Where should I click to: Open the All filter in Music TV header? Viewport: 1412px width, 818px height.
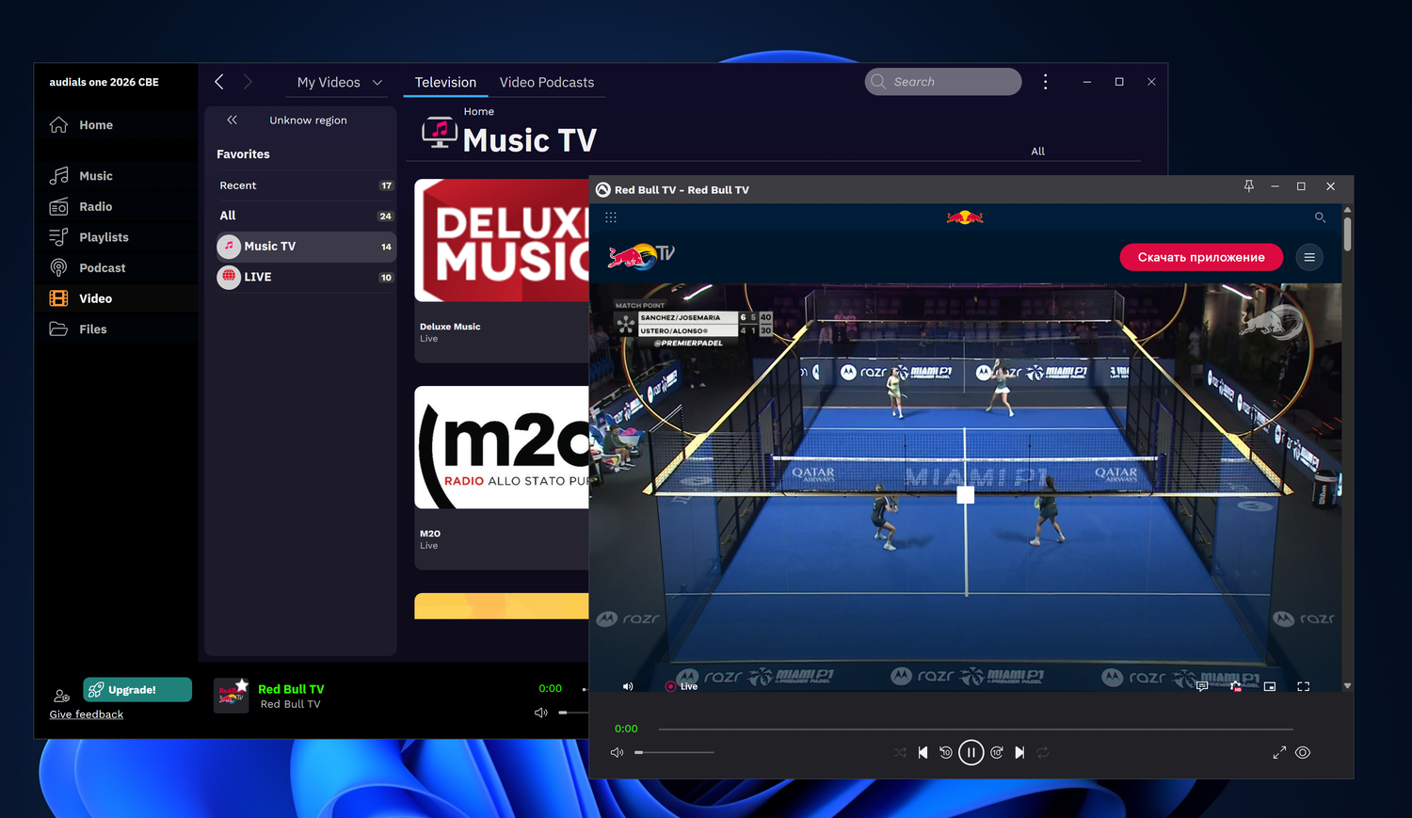coord(1037,152)
